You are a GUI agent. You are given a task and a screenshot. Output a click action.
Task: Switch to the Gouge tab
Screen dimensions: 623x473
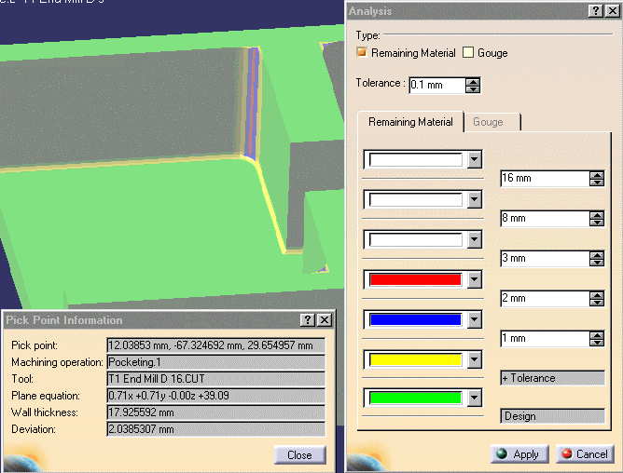(x=488, y=122)
